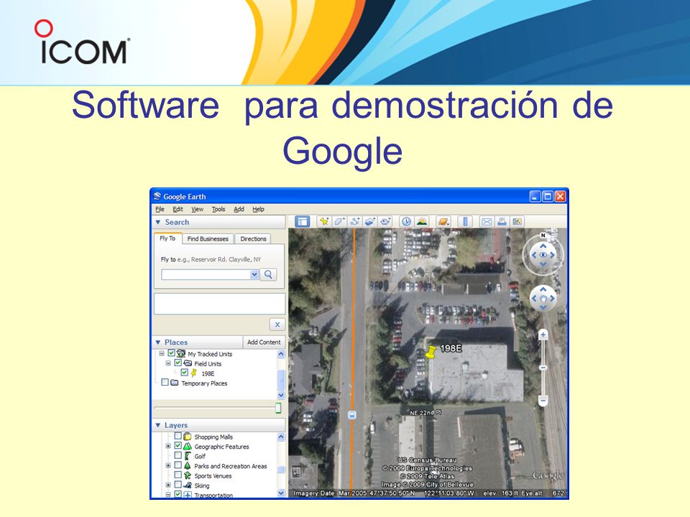Expand the Skiing tree node

pos(168,485)
